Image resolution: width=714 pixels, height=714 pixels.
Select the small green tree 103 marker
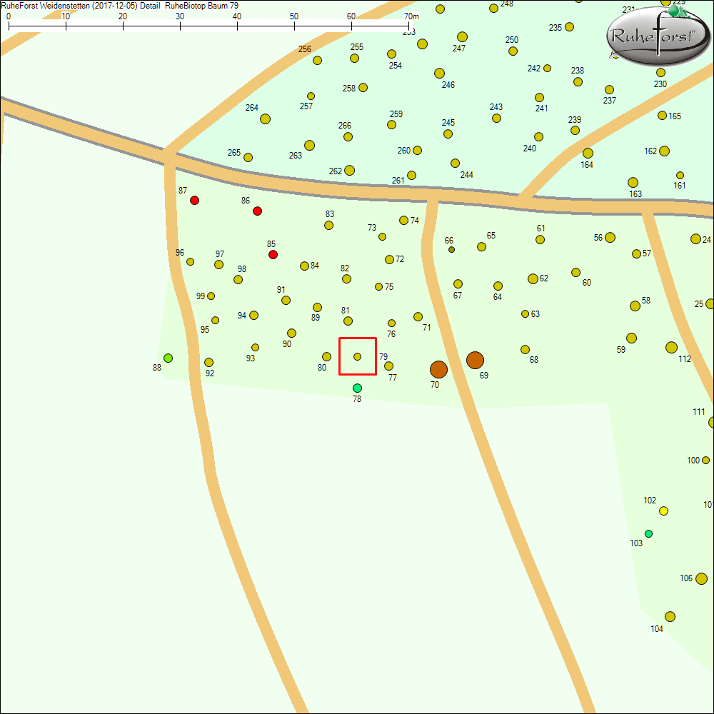[648, 533]
